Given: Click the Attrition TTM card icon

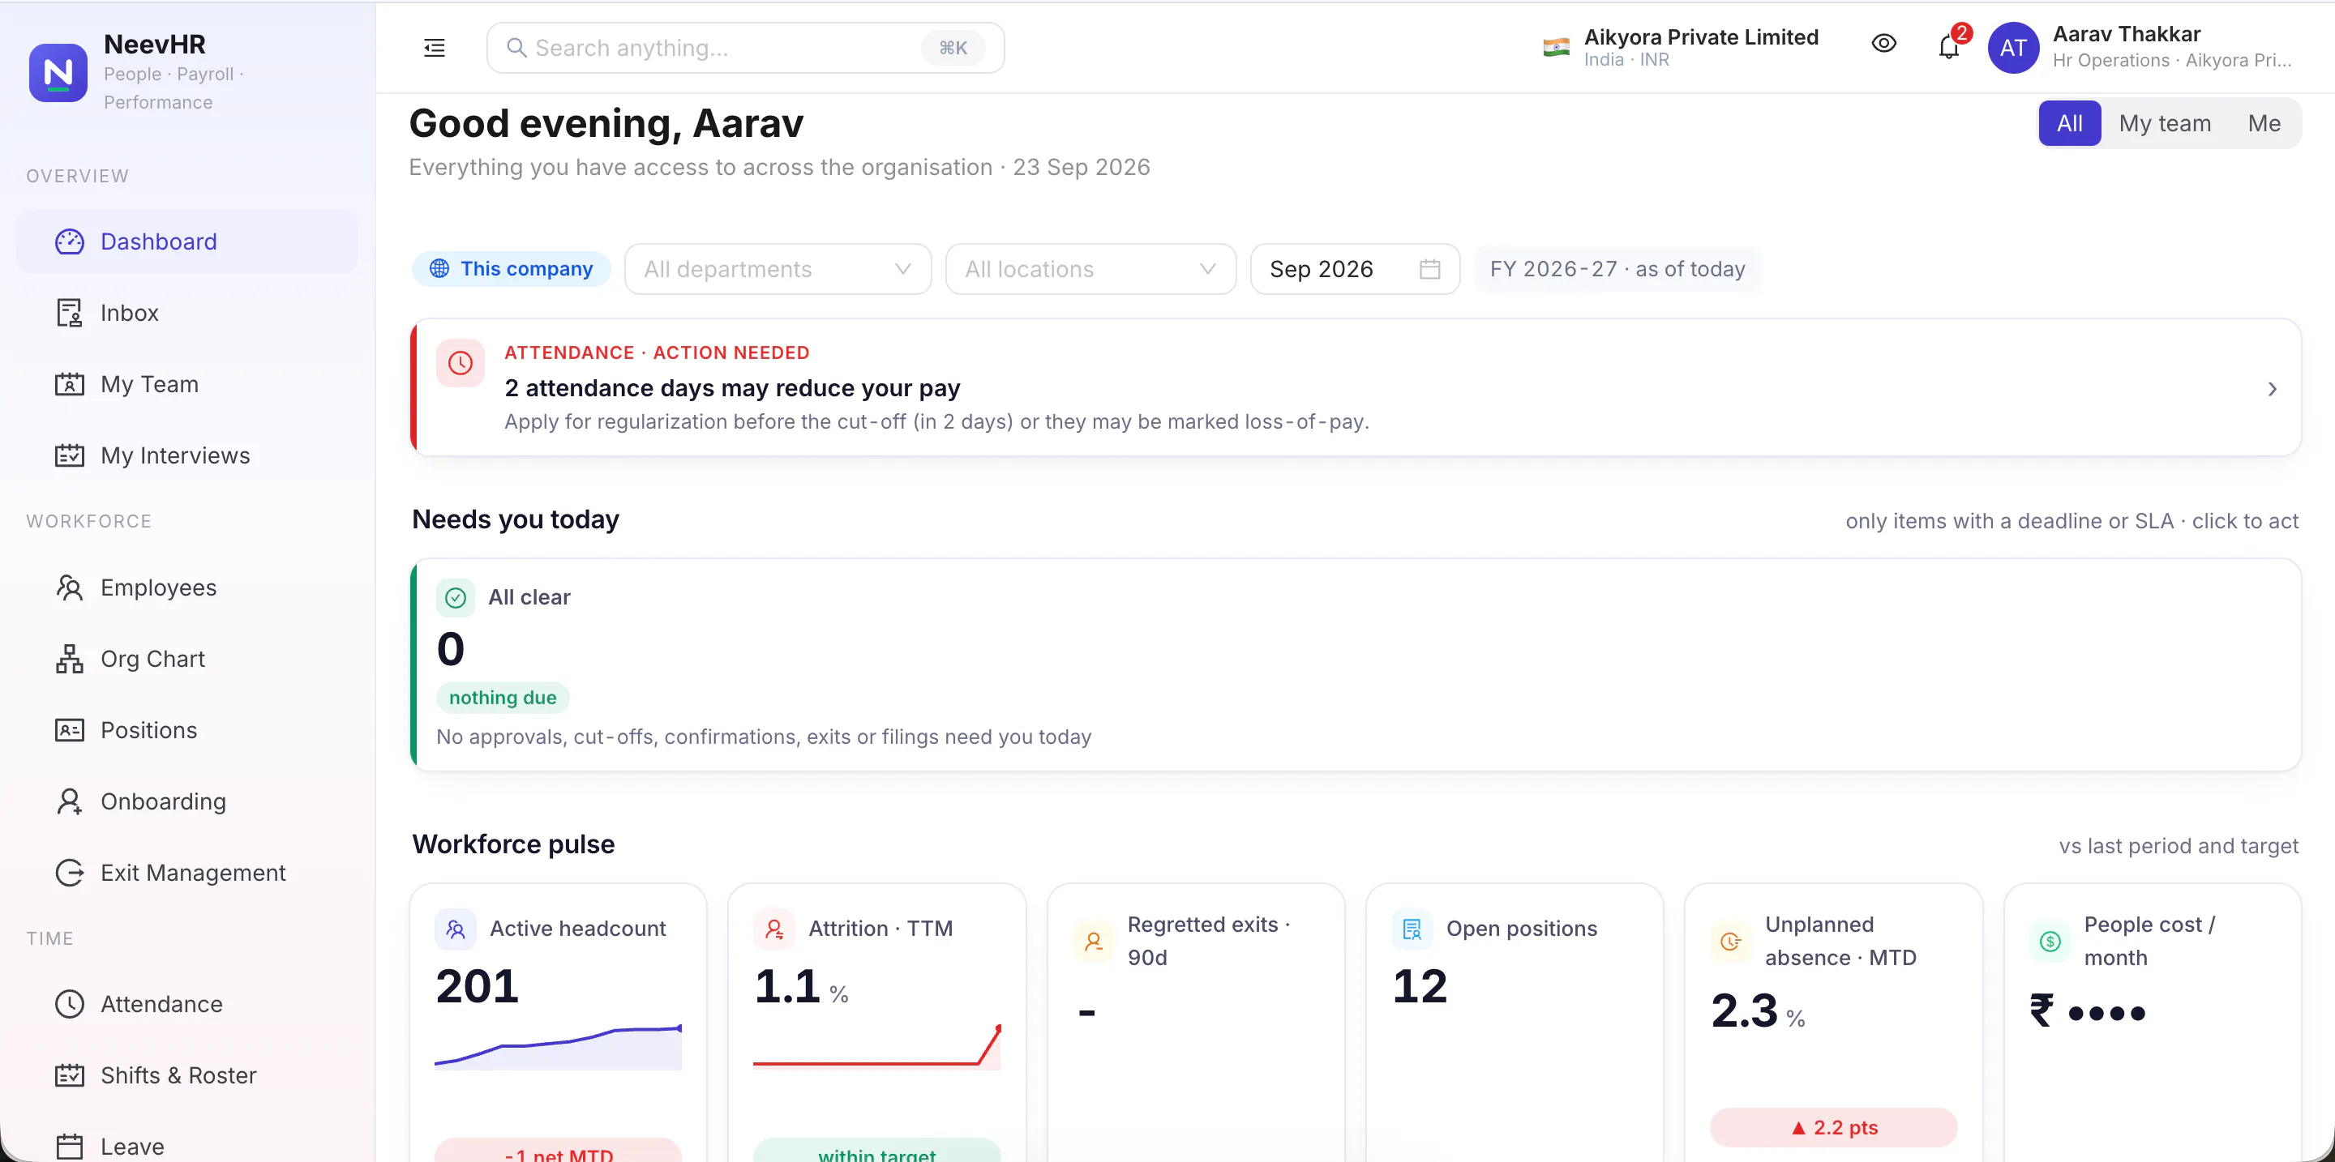Looking at the screenshot, I should point(774,929).
